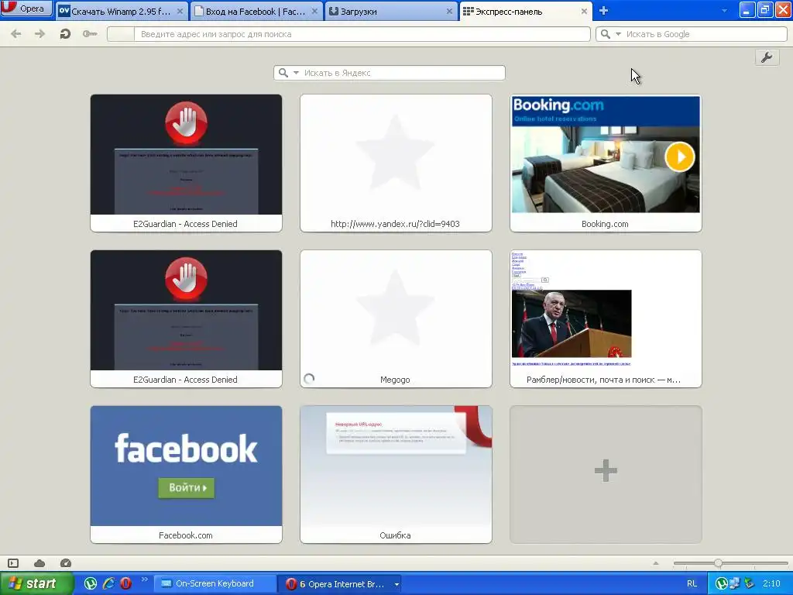Click the RL language indicator

pos(692,584)
